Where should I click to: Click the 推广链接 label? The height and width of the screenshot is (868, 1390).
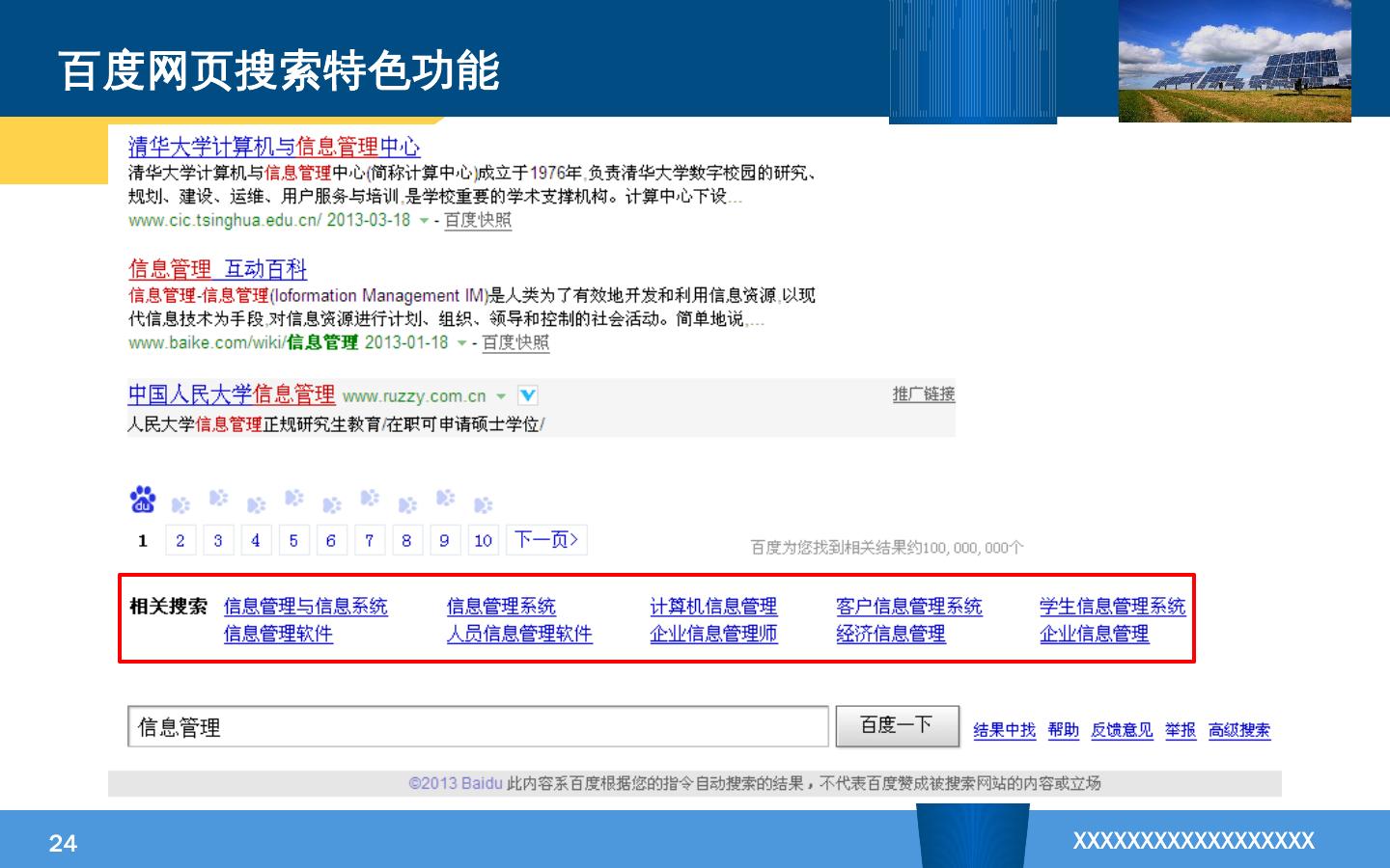[924, 393]
